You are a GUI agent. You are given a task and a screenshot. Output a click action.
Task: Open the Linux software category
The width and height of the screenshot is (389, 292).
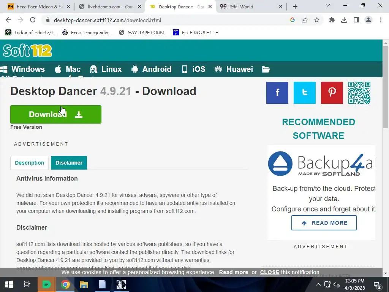tap(106, 69)
